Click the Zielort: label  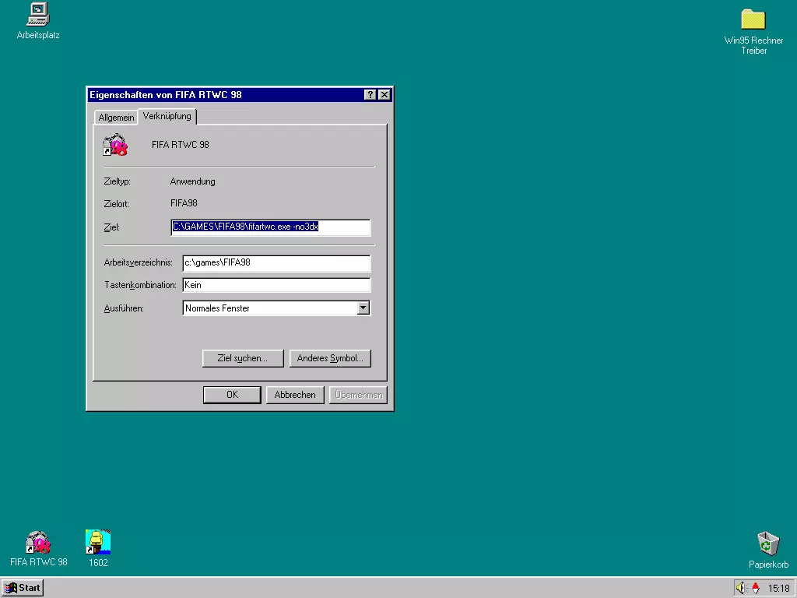117,204
